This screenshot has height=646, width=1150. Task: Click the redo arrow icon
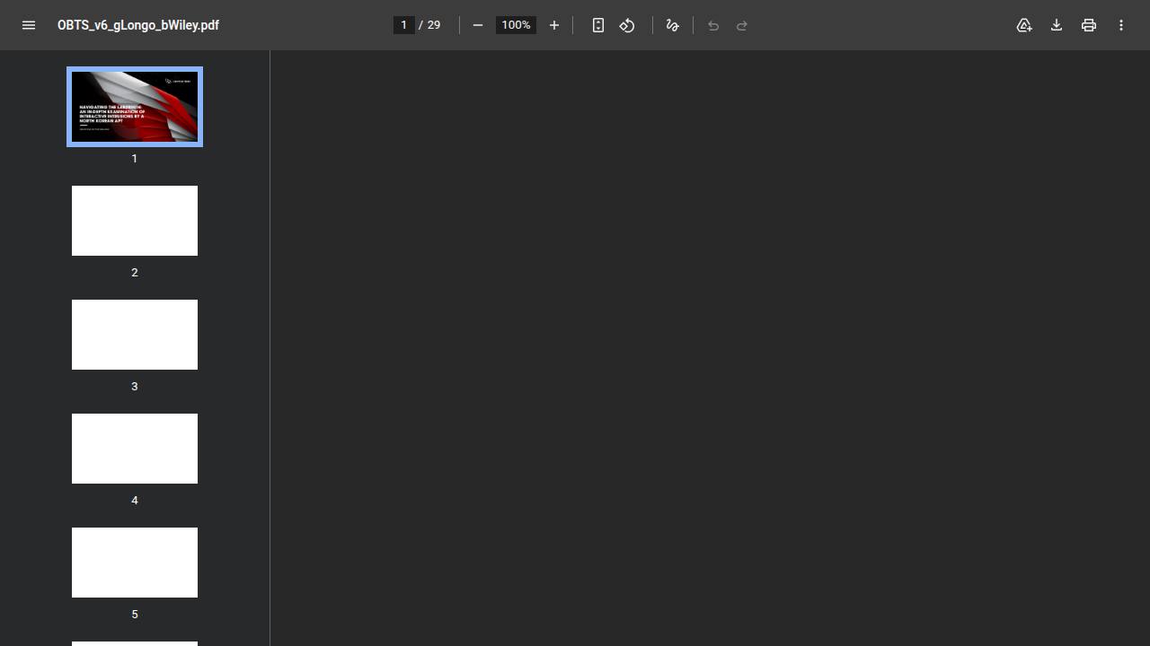742,25
